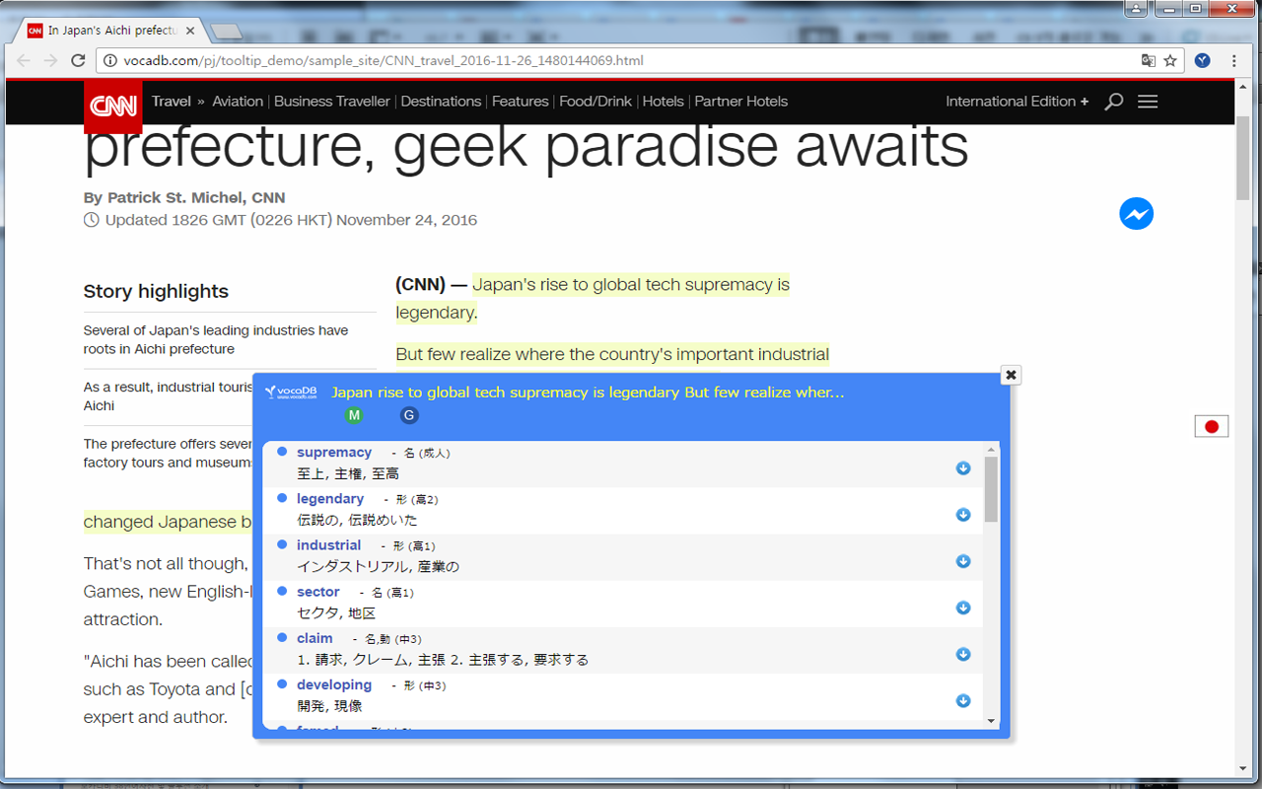Viewport: 1262px width, 789px height.
Task: Close the vocaDB popup with the X
Action: (1011, 375)
